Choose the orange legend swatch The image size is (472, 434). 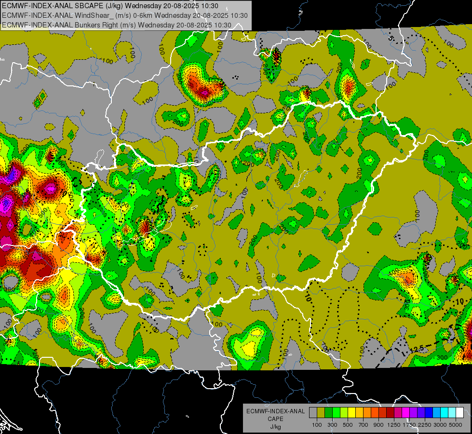367,412
